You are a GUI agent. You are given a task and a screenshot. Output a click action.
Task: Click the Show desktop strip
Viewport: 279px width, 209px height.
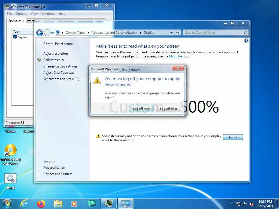tap(277, 204)
